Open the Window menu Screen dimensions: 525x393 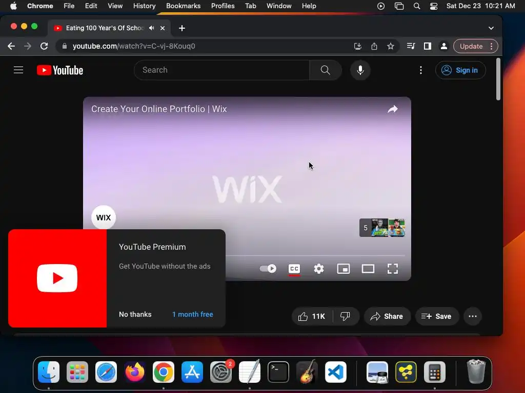[x=279, y=6]
